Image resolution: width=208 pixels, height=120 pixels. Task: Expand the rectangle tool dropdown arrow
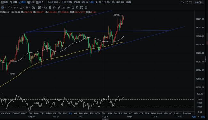(24, 8)
